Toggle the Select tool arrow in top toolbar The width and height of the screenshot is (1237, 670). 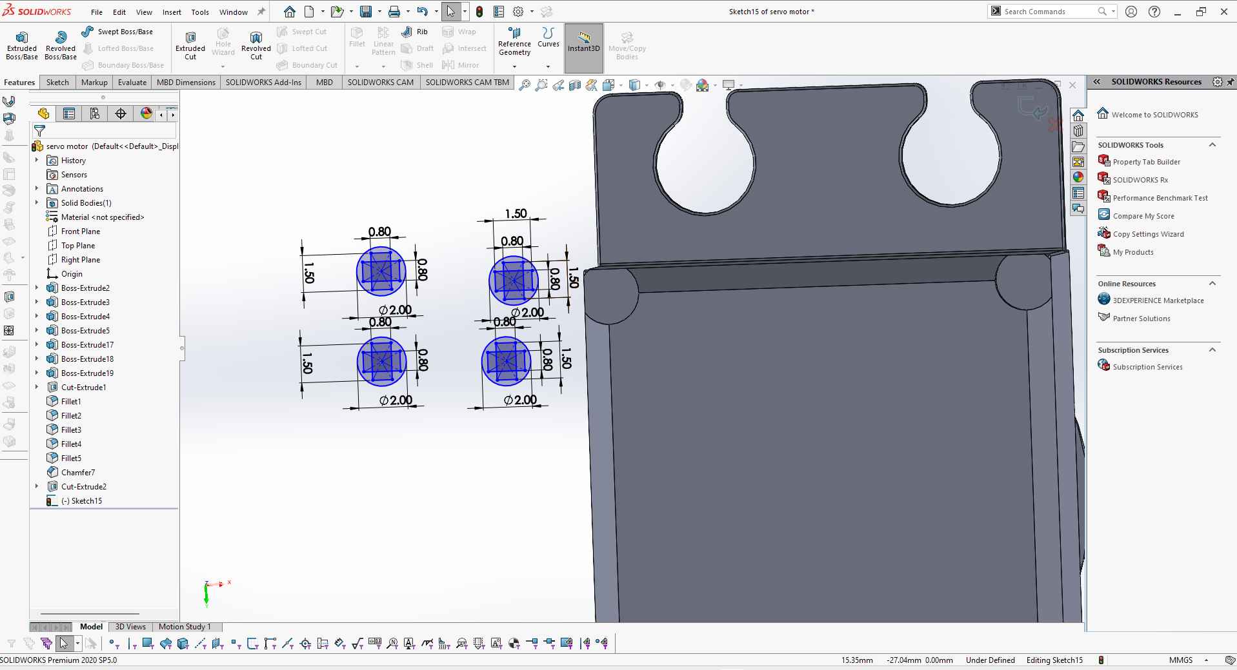point(450,12)
